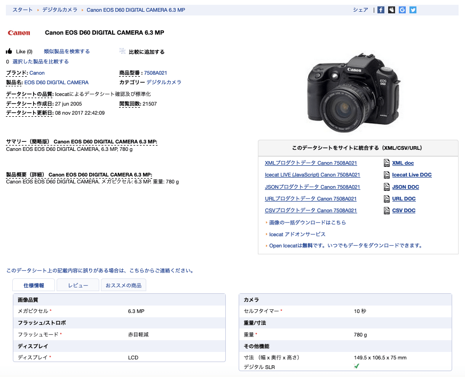Click the JSON DOC PDF icon
Image resolution: width=465 pixels, height=377 pixels.
(x=387, y=187)
